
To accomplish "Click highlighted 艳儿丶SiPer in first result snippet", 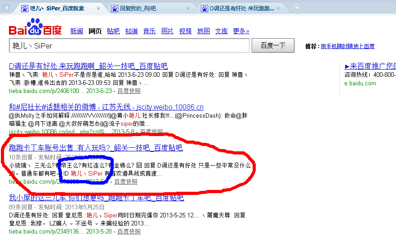I will point(58,75).
